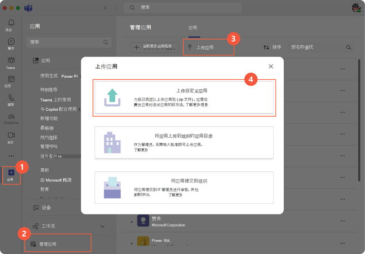Viewport: 365px width, 254px height.
Task: Click the 工作流 workflow icon
Action: tap(36, 226)
